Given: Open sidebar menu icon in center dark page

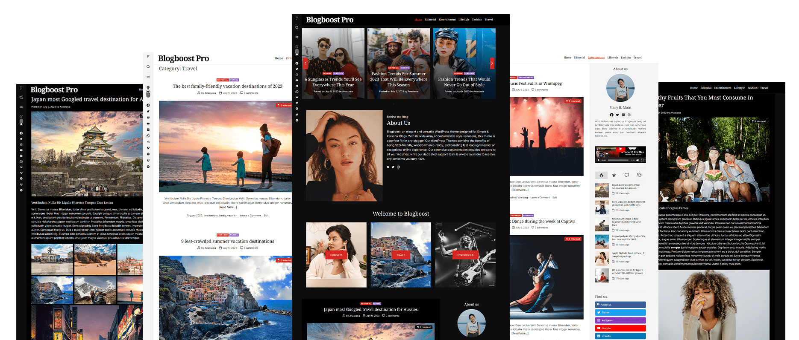Looking at the screenshot, I should coord(297,18).
